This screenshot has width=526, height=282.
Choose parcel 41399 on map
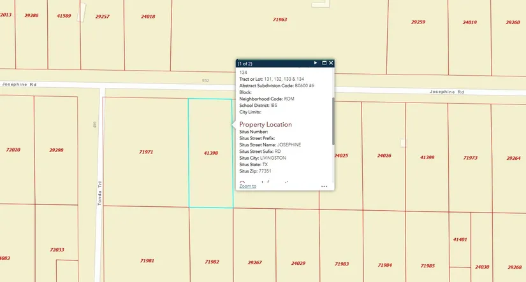[427, 157]
